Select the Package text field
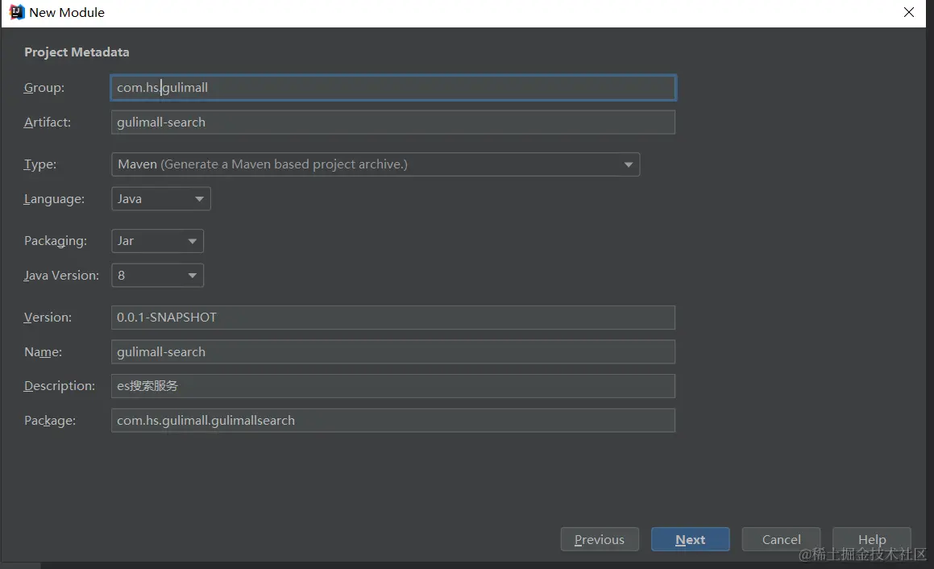 tap(392, 421)
